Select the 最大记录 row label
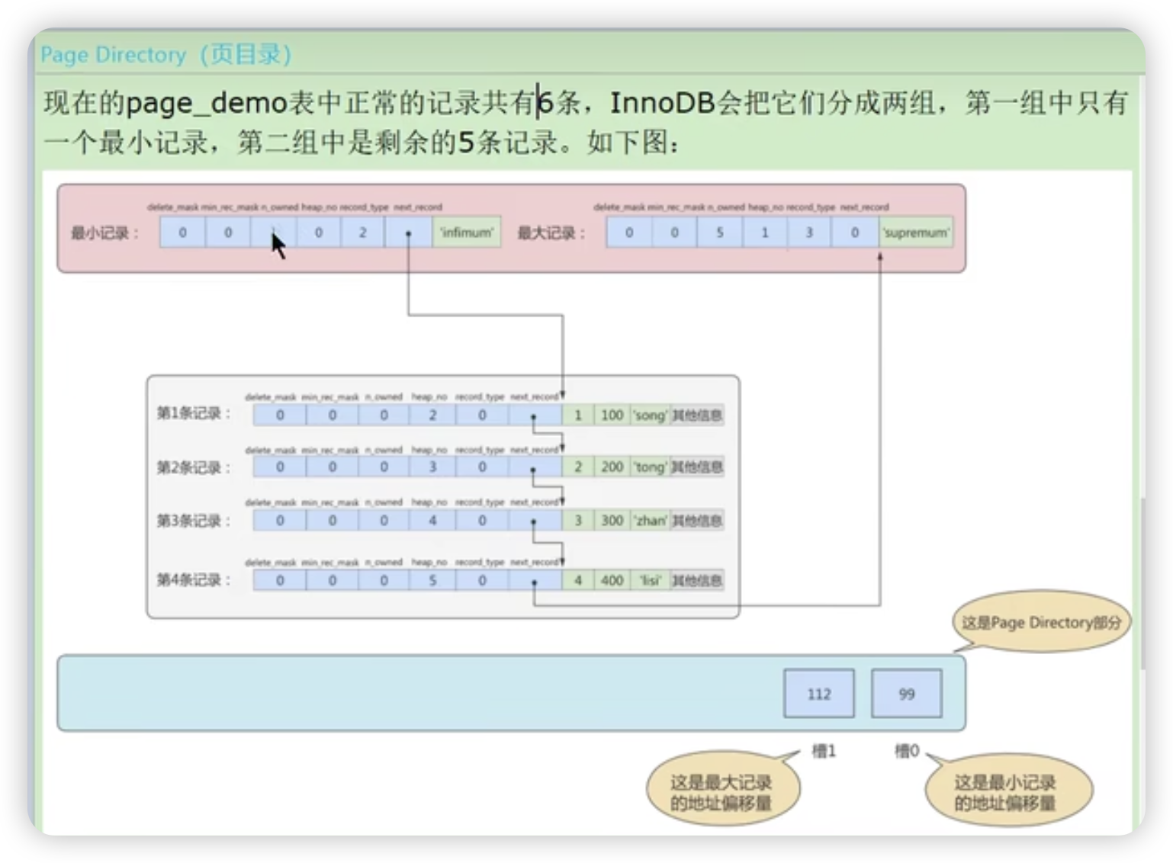This screenshot has width=1173, height=863. point(551,233)
